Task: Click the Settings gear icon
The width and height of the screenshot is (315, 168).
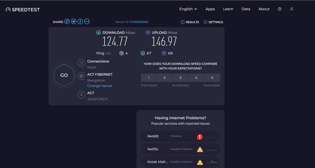Action: [205, 22]
